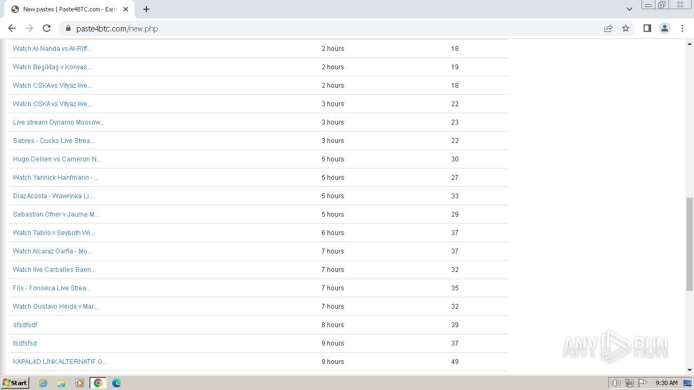Open the fsdfsfsd paste
This screenshot has width=694, height=390.
[x=25, y=343]
